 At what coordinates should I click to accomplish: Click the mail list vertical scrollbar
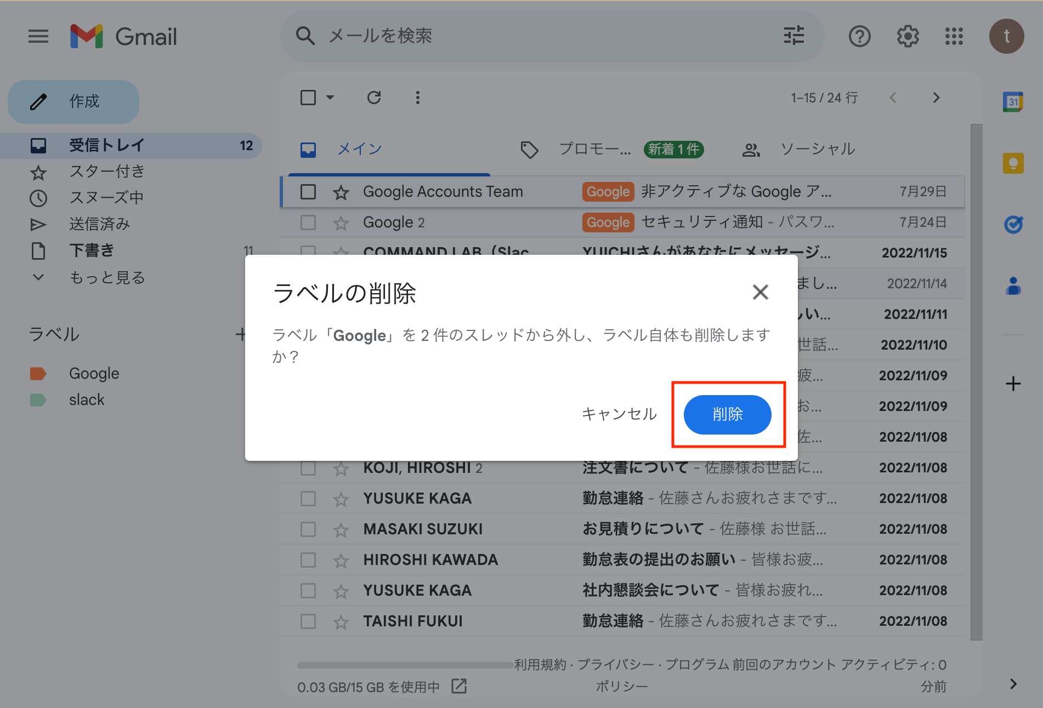coord(976,382)
